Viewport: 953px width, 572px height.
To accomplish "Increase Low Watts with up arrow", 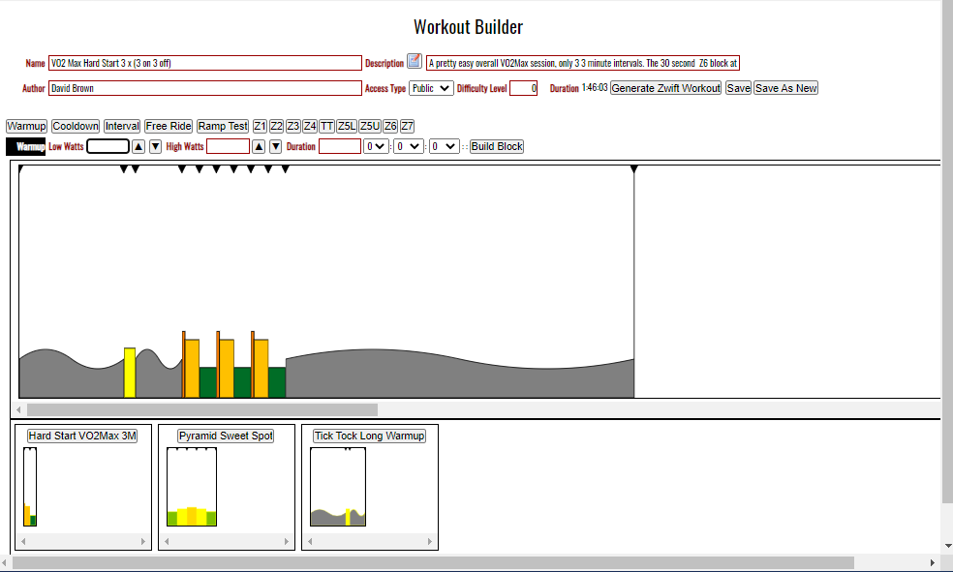I will (x=138, y=147).
